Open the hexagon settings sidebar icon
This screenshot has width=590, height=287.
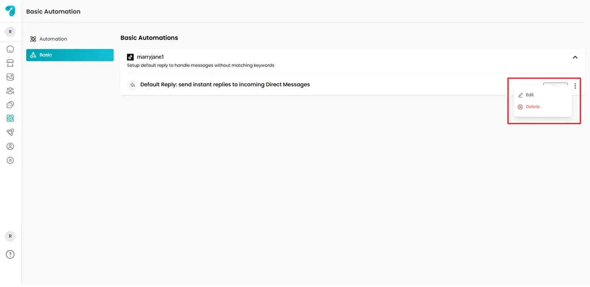10,161
